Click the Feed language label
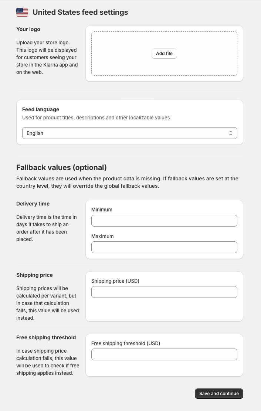This screenshot has width=261, height=411. pos(41,109)
